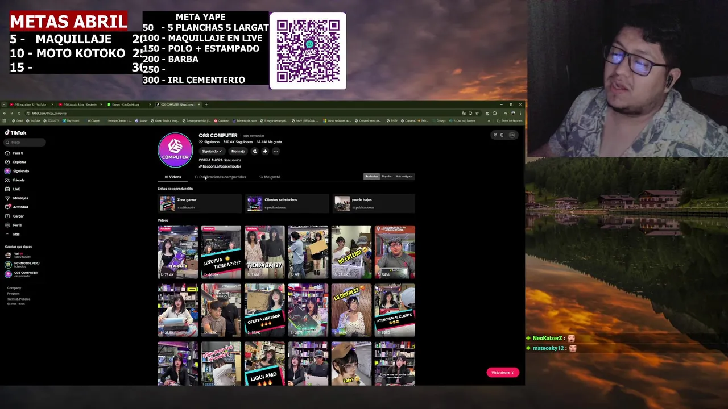Screen dimensions: 728x409
Task: Open the browser three-dots menu
Action: [520, 113]
